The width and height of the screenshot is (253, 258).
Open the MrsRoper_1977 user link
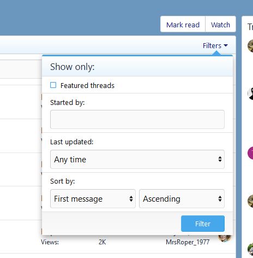pos(188,242)
